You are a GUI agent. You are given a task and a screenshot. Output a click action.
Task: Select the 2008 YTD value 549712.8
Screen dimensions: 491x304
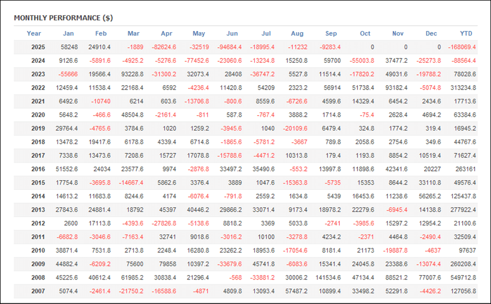(461, 277)
